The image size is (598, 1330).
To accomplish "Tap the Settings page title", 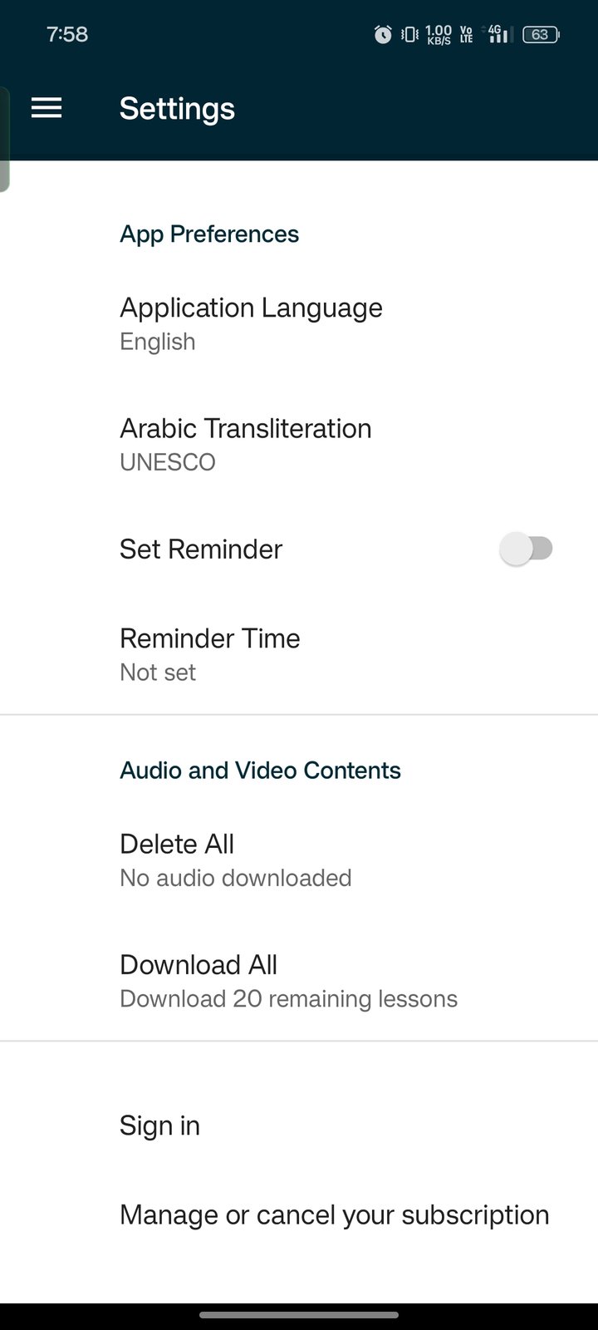I will pos(177,109).
